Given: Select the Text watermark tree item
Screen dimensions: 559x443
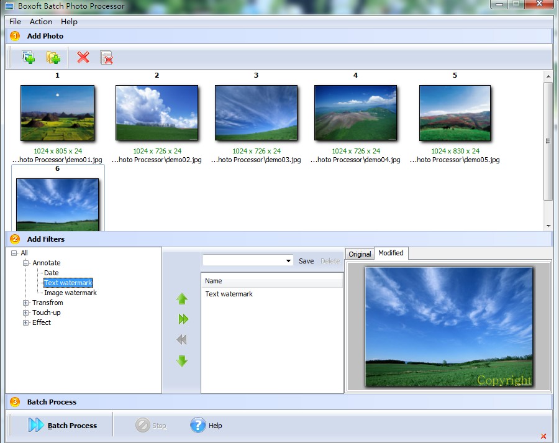Looking at the screenshot, I should pyautogui.click(x=68, y=283).
